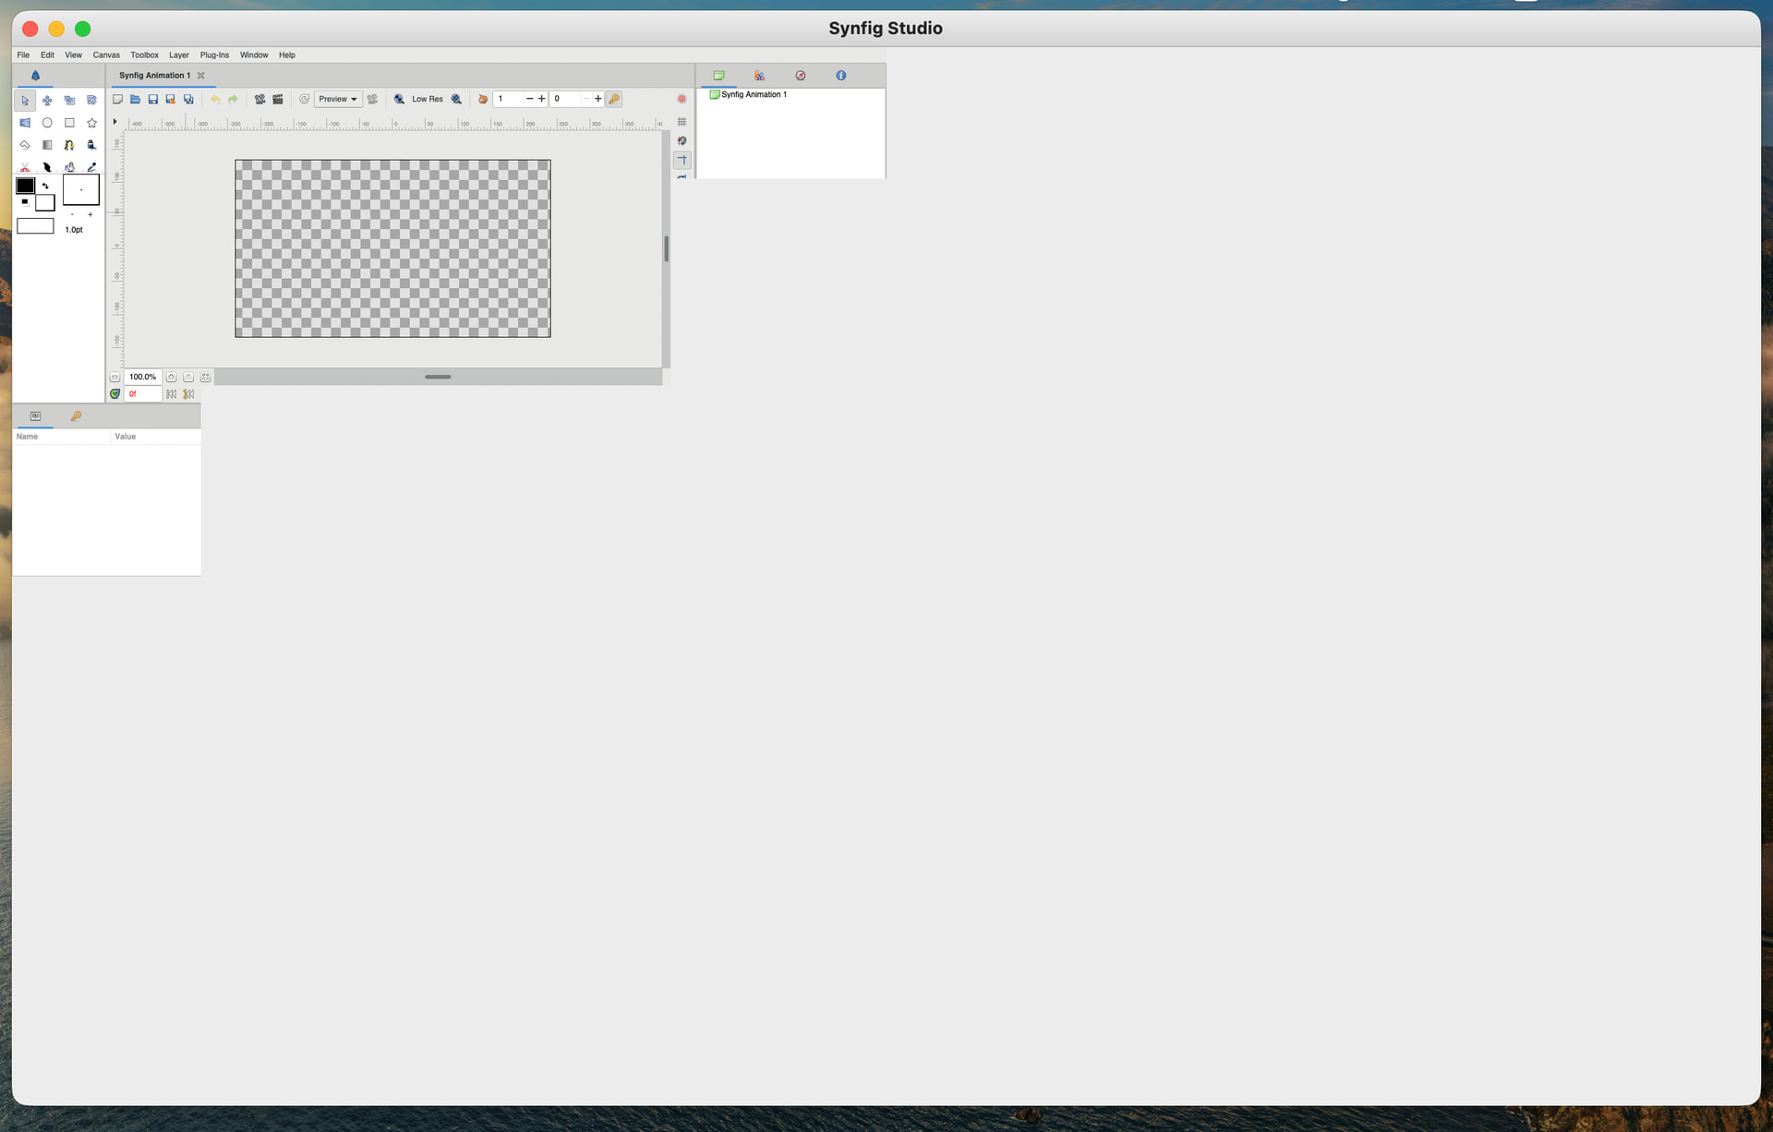Click the zoom level 100.0% field

[x=142, y=377]
